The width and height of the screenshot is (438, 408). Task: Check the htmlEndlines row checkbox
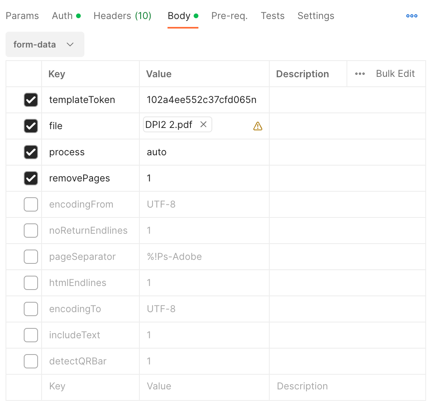click(x=31, y=283)
